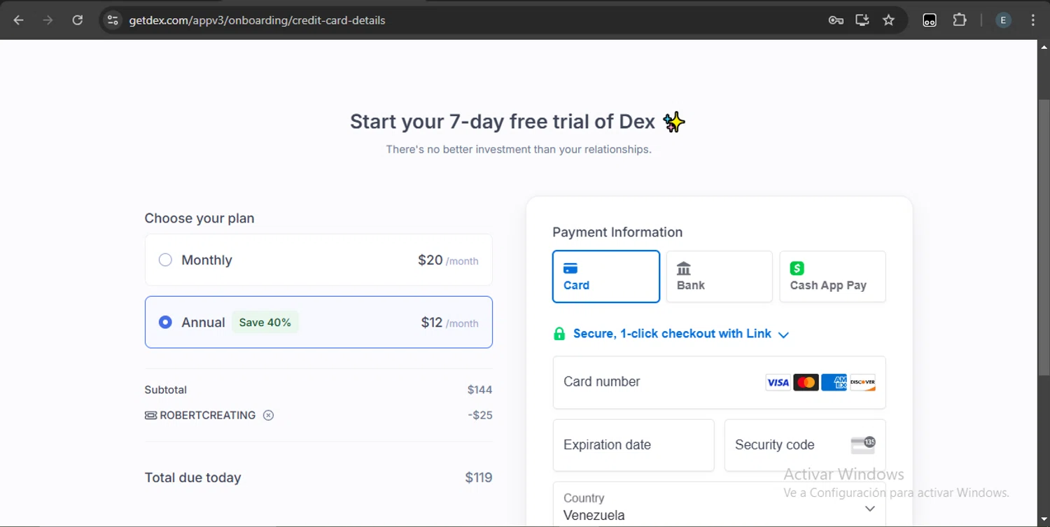1050x527 pixels.
Task: Choose Card payment method tab
Action: (x=606, y=276)
